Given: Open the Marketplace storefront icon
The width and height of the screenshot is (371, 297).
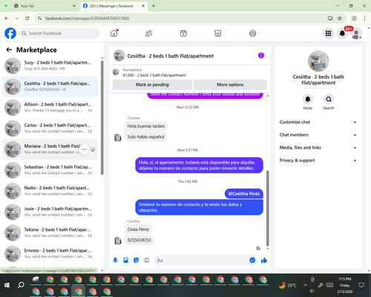Looking at the screenshot, I should tap(218, 33).
